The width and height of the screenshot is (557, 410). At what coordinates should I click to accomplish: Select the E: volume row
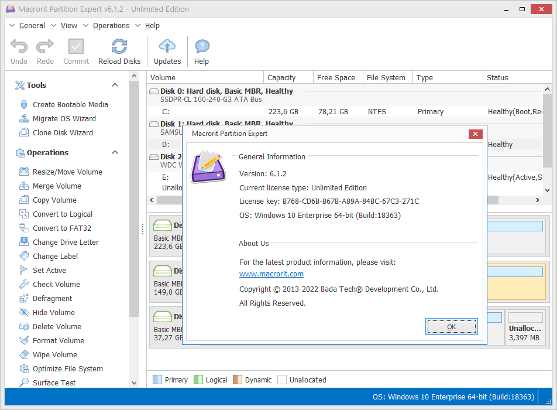[x=166, y=177]
